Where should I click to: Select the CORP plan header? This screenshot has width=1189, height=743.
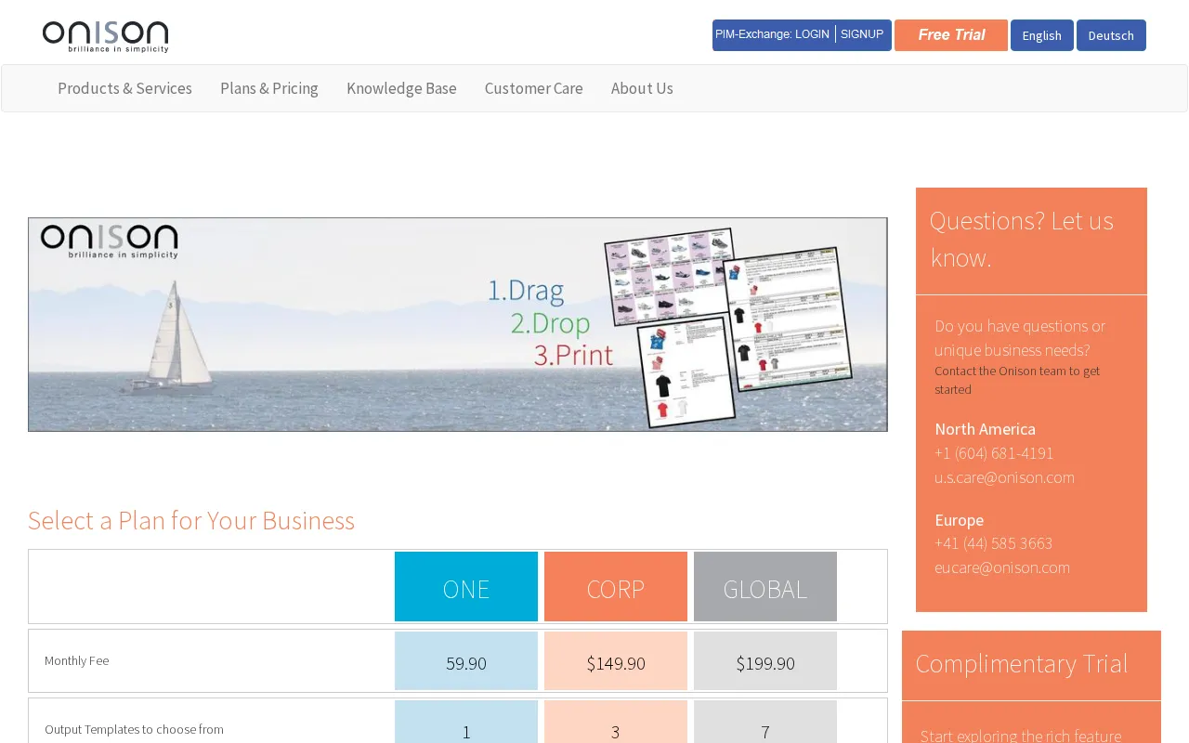coord(616,587)
